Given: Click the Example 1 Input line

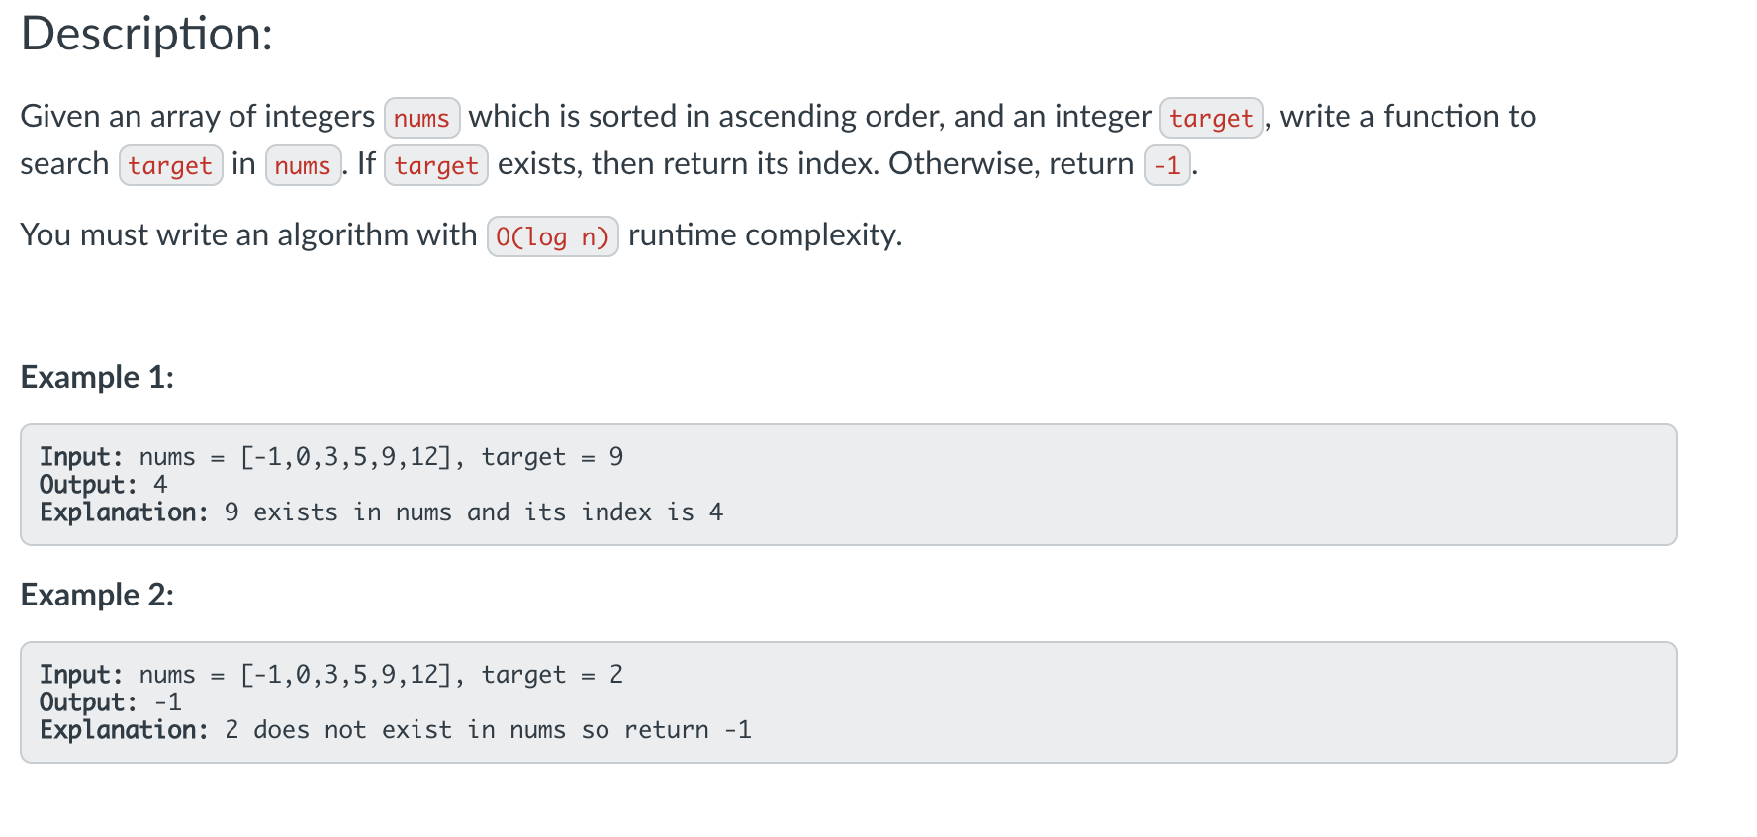Looking at the screenshot, I should coord(331,457).
